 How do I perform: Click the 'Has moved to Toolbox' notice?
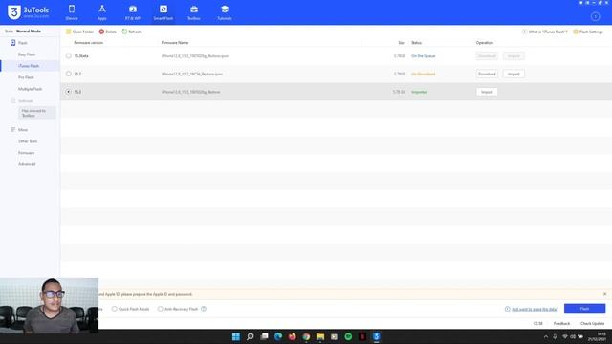click(37, 113)
